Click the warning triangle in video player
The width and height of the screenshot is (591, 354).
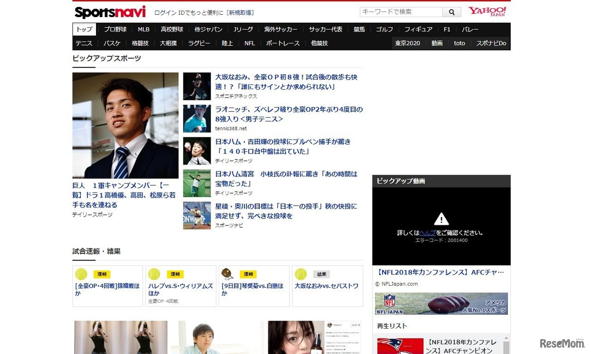click(x=441, y=219)
